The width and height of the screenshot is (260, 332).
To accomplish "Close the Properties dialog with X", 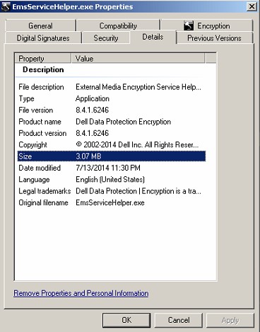I will 252,6.
